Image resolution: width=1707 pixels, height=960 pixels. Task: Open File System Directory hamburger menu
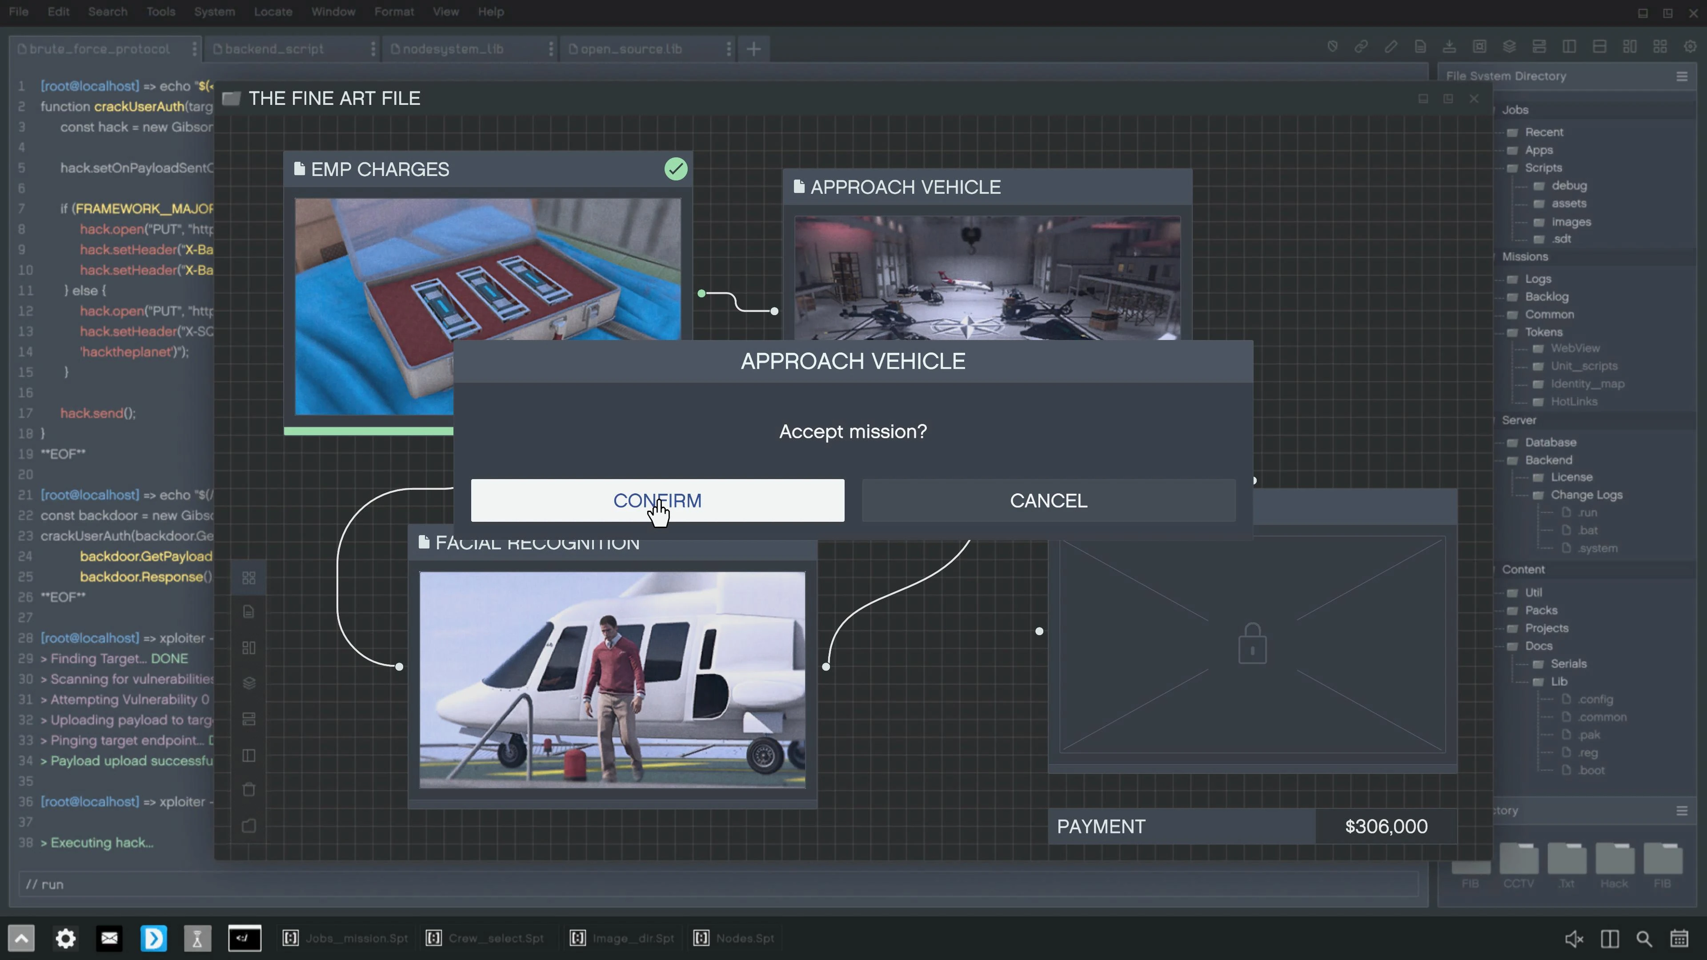coord(1682,77)
